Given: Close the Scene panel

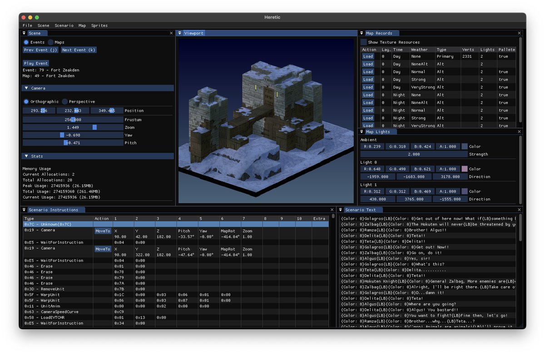Looking at the screenshot, I should (171, 33).
